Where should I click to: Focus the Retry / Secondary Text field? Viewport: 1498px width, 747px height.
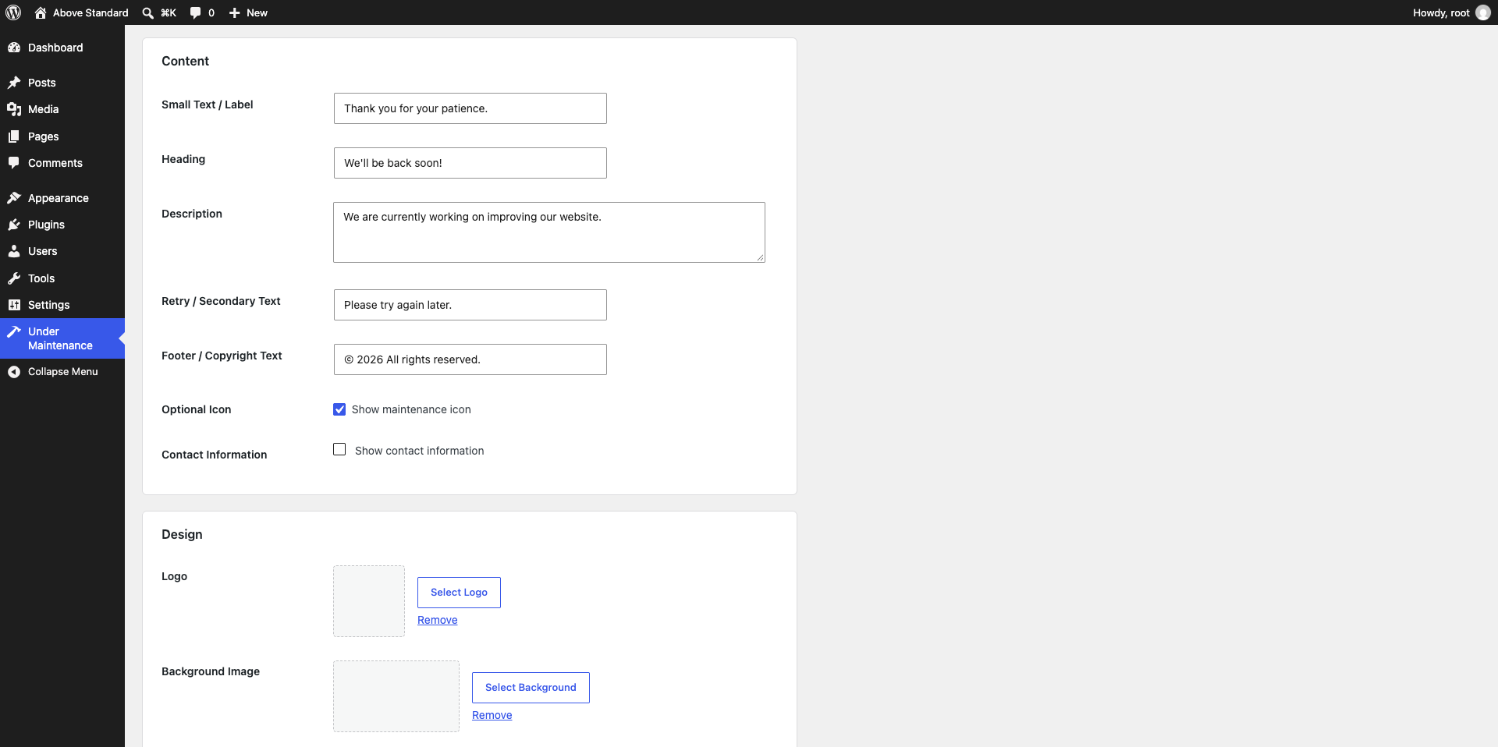(470, 305)
